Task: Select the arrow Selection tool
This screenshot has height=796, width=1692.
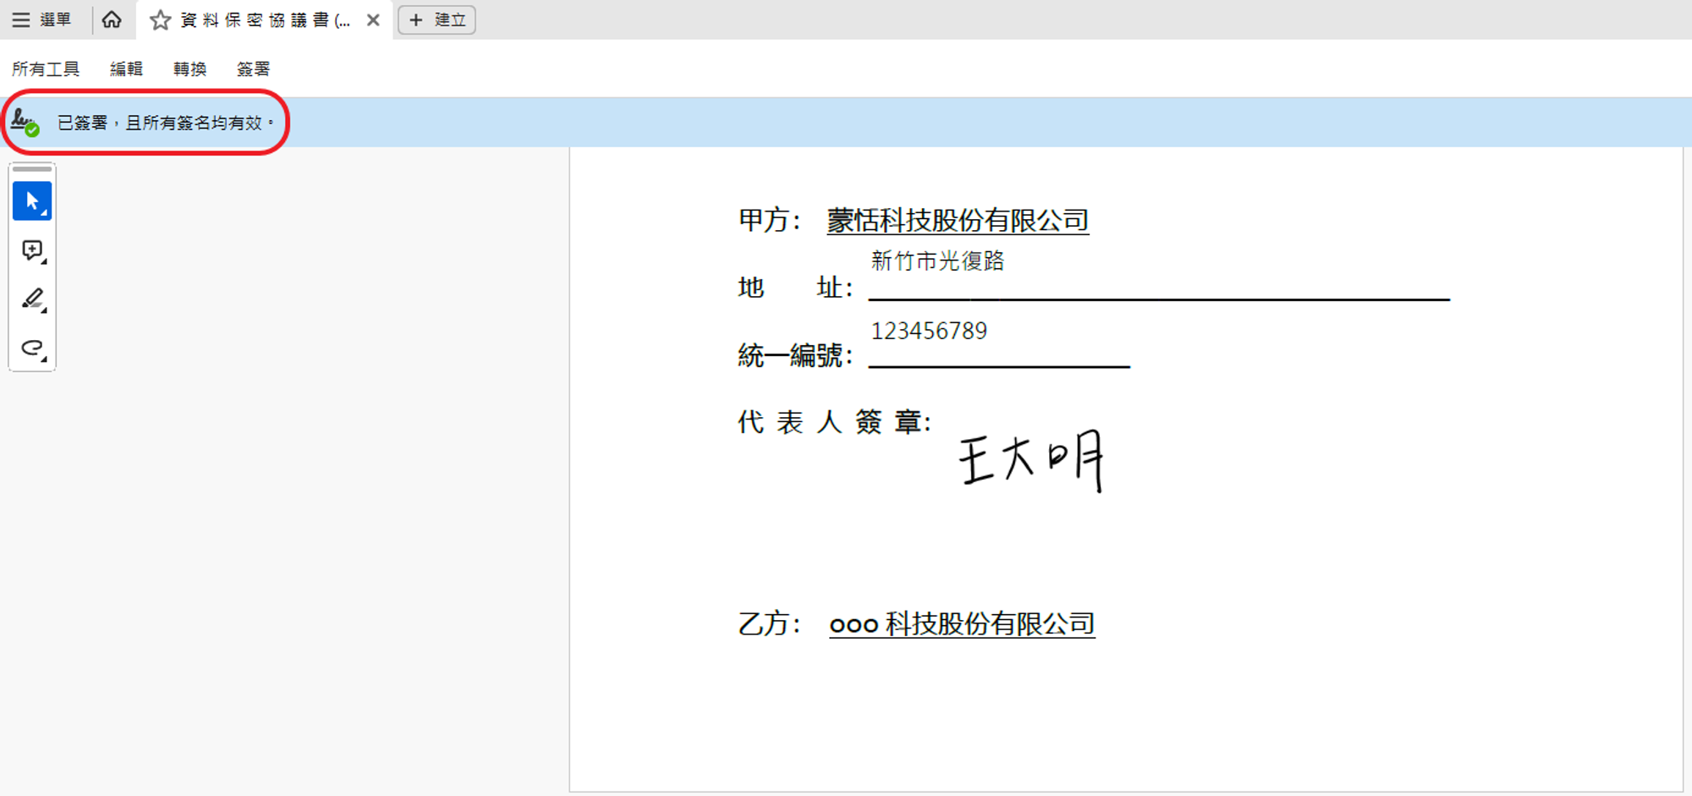Action: pos(32,201)
